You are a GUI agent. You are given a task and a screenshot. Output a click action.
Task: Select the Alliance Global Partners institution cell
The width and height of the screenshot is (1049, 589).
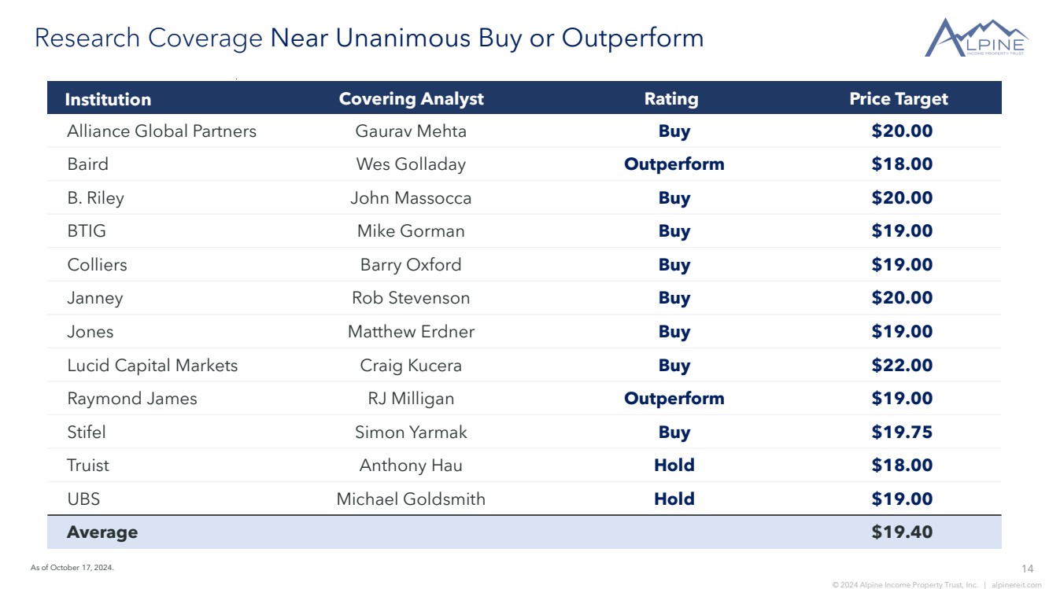(161, 131)
